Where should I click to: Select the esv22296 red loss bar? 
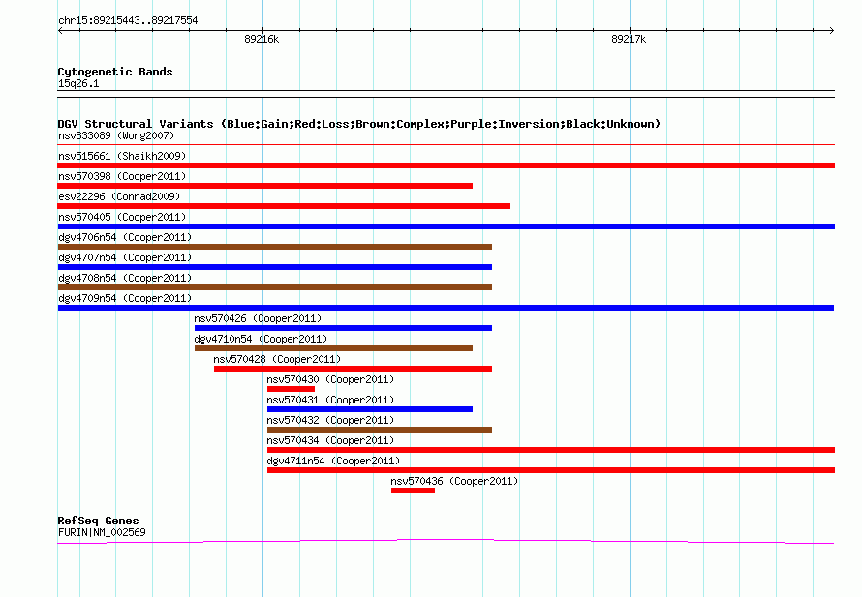click(284, 206)
